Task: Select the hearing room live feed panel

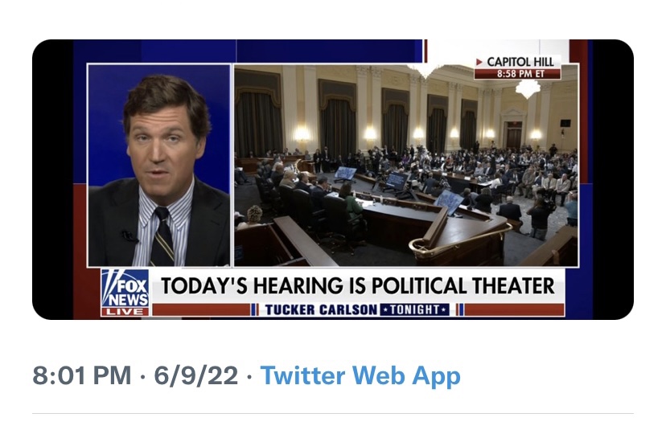Action: (x=405, y=165)
